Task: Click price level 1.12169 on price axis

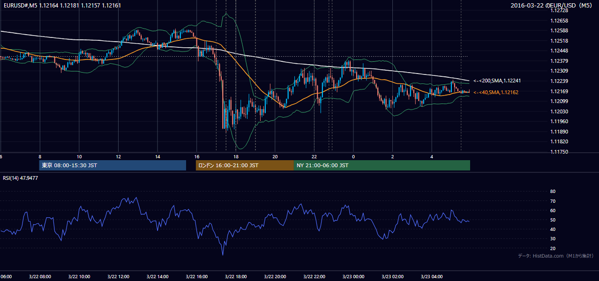Action: (x=560, y=91)
